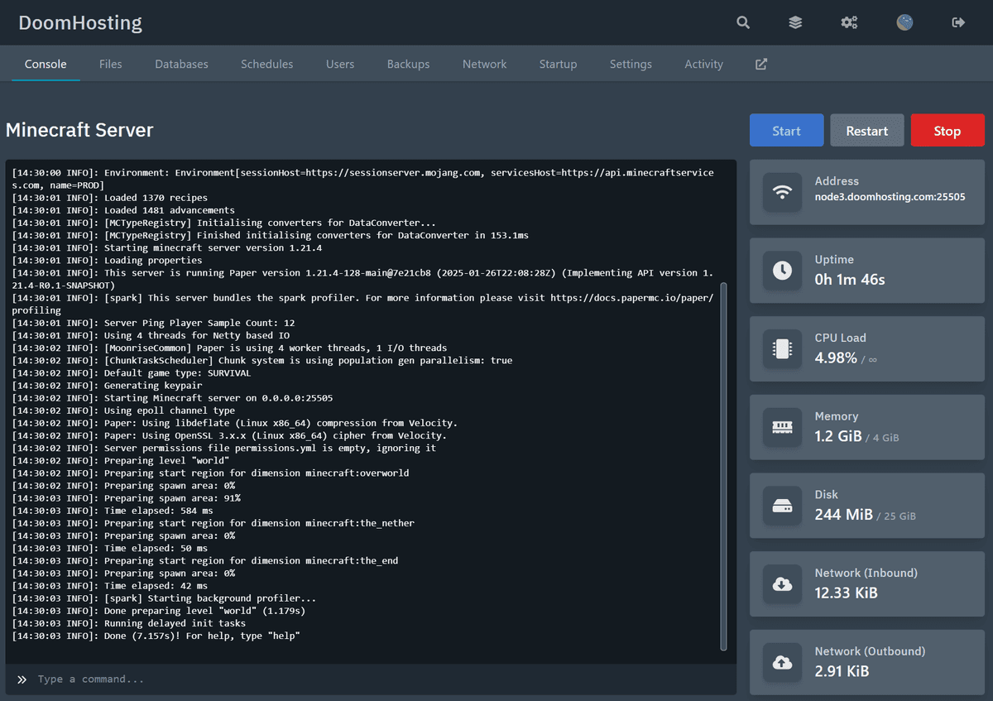
Task: Open admin settings via gears icon
Action: pyautogui.click(x=849, y=22)
